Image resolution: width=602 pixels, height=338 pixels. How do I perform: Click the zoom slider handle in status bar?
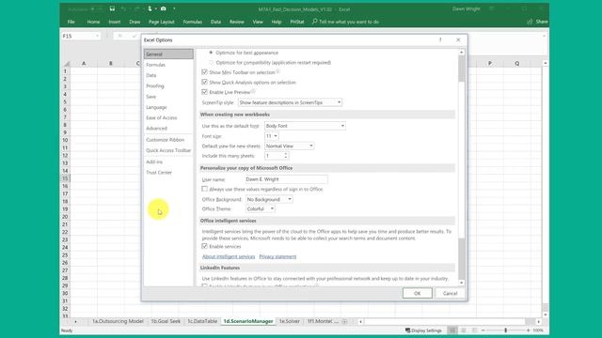pyautogui.click(x=506, y=330)
